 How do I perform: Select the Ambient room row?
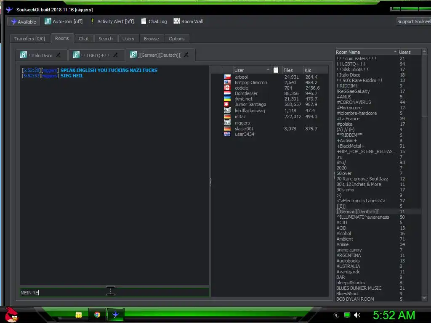[378, 239]
